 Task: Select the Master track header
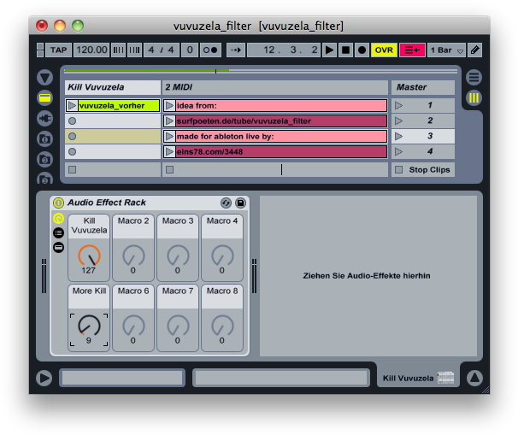[423, 87]
